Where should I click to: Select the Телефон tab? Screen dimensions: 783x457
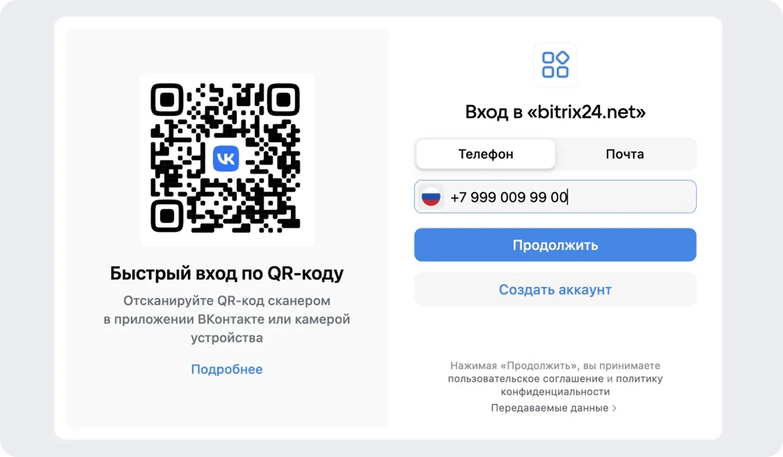click(486, 154)
